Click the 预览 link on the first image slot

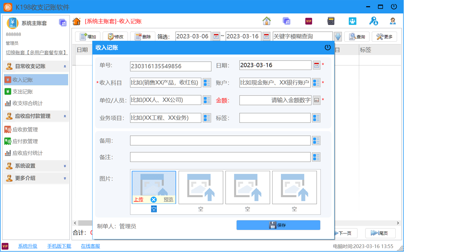click(x=168, y=199)
